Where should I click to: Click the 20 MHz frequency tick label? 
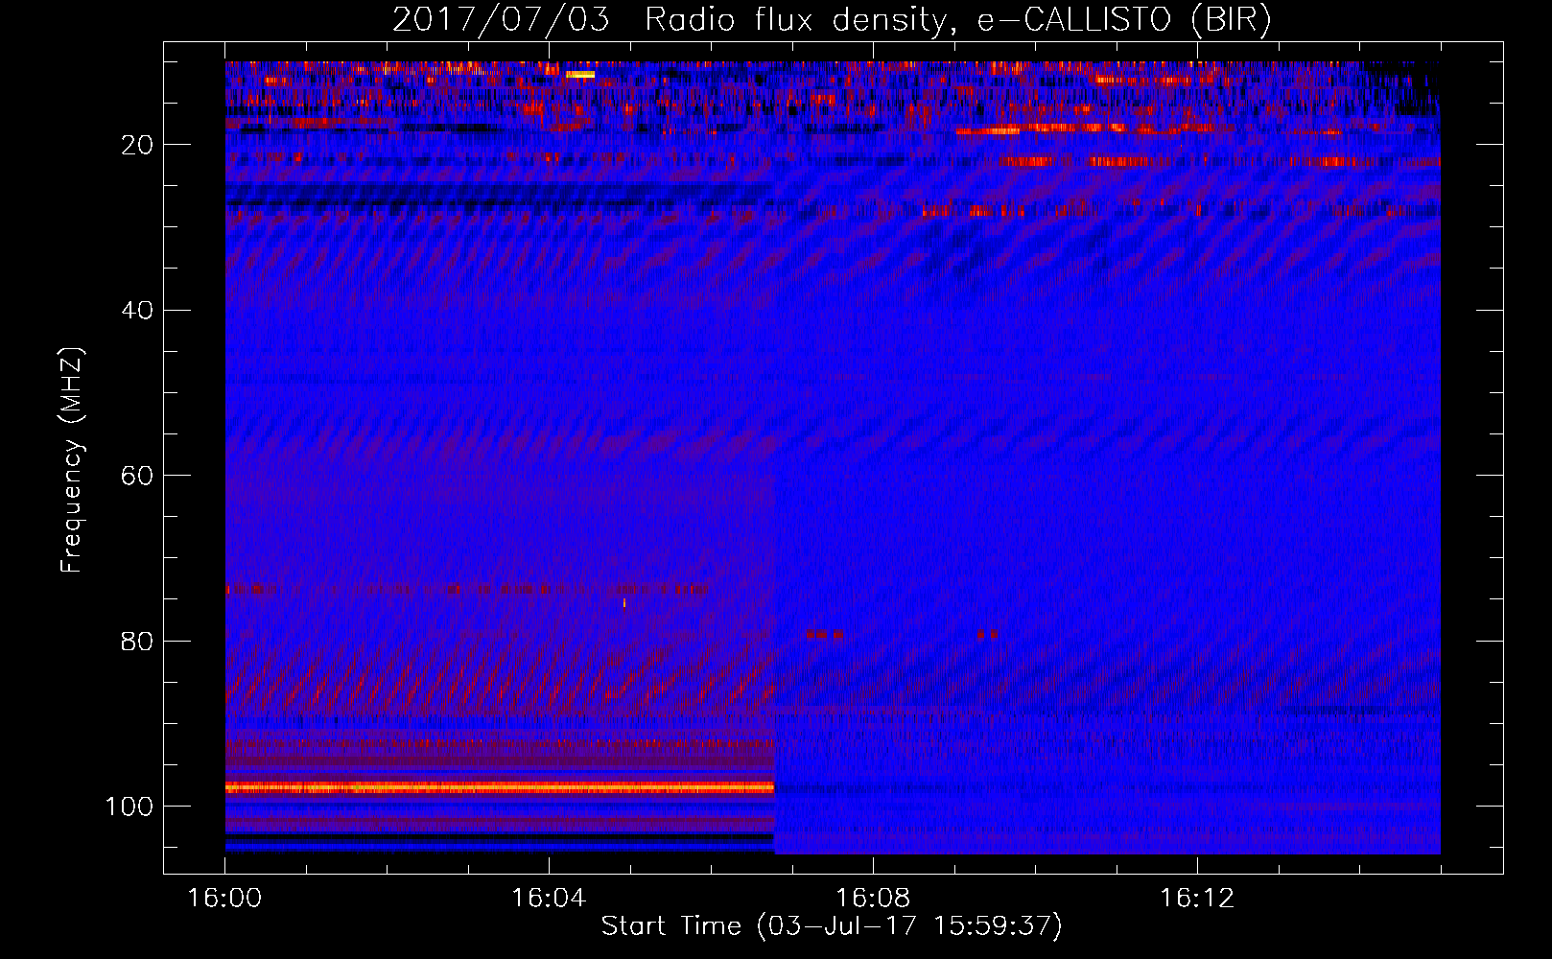click(x=136, y=145)
